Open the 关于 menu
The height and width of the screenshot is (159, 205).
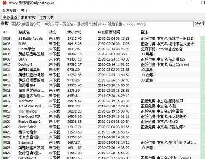[24, 10]
